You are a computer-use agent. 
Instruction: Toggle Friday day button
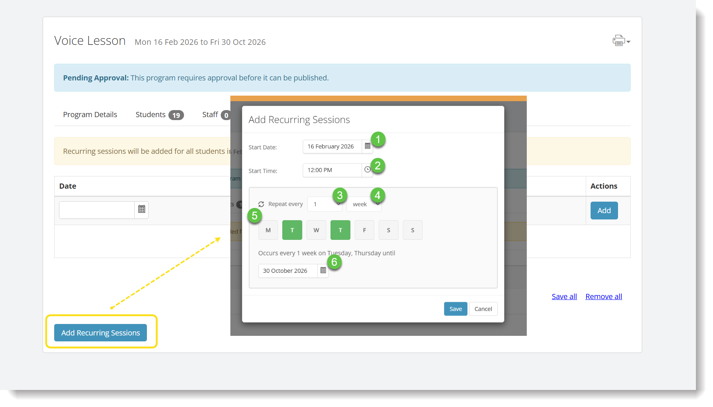(x=364, y=230)
